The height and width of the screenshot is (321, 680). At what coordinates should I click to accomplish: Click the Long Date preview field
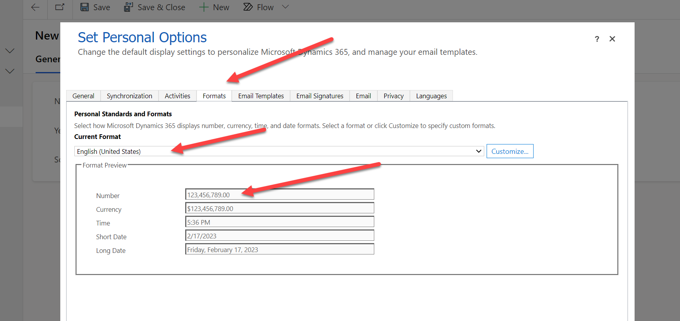[280, 249]
